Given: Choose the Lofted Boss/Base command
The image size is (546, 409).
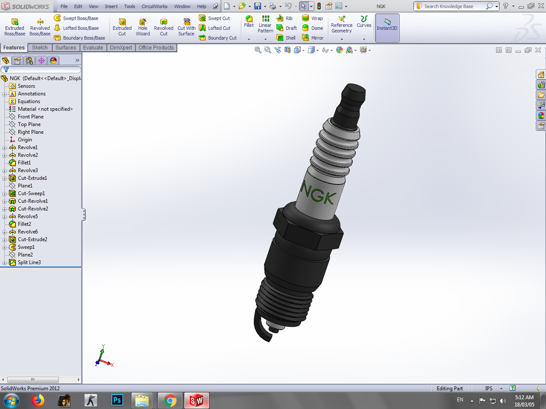Looking at the screenshot, I should click(76, 28).
